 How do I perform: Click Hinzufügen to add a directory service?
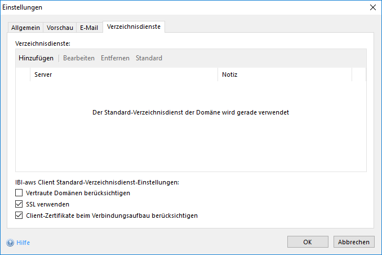(36, 58)
